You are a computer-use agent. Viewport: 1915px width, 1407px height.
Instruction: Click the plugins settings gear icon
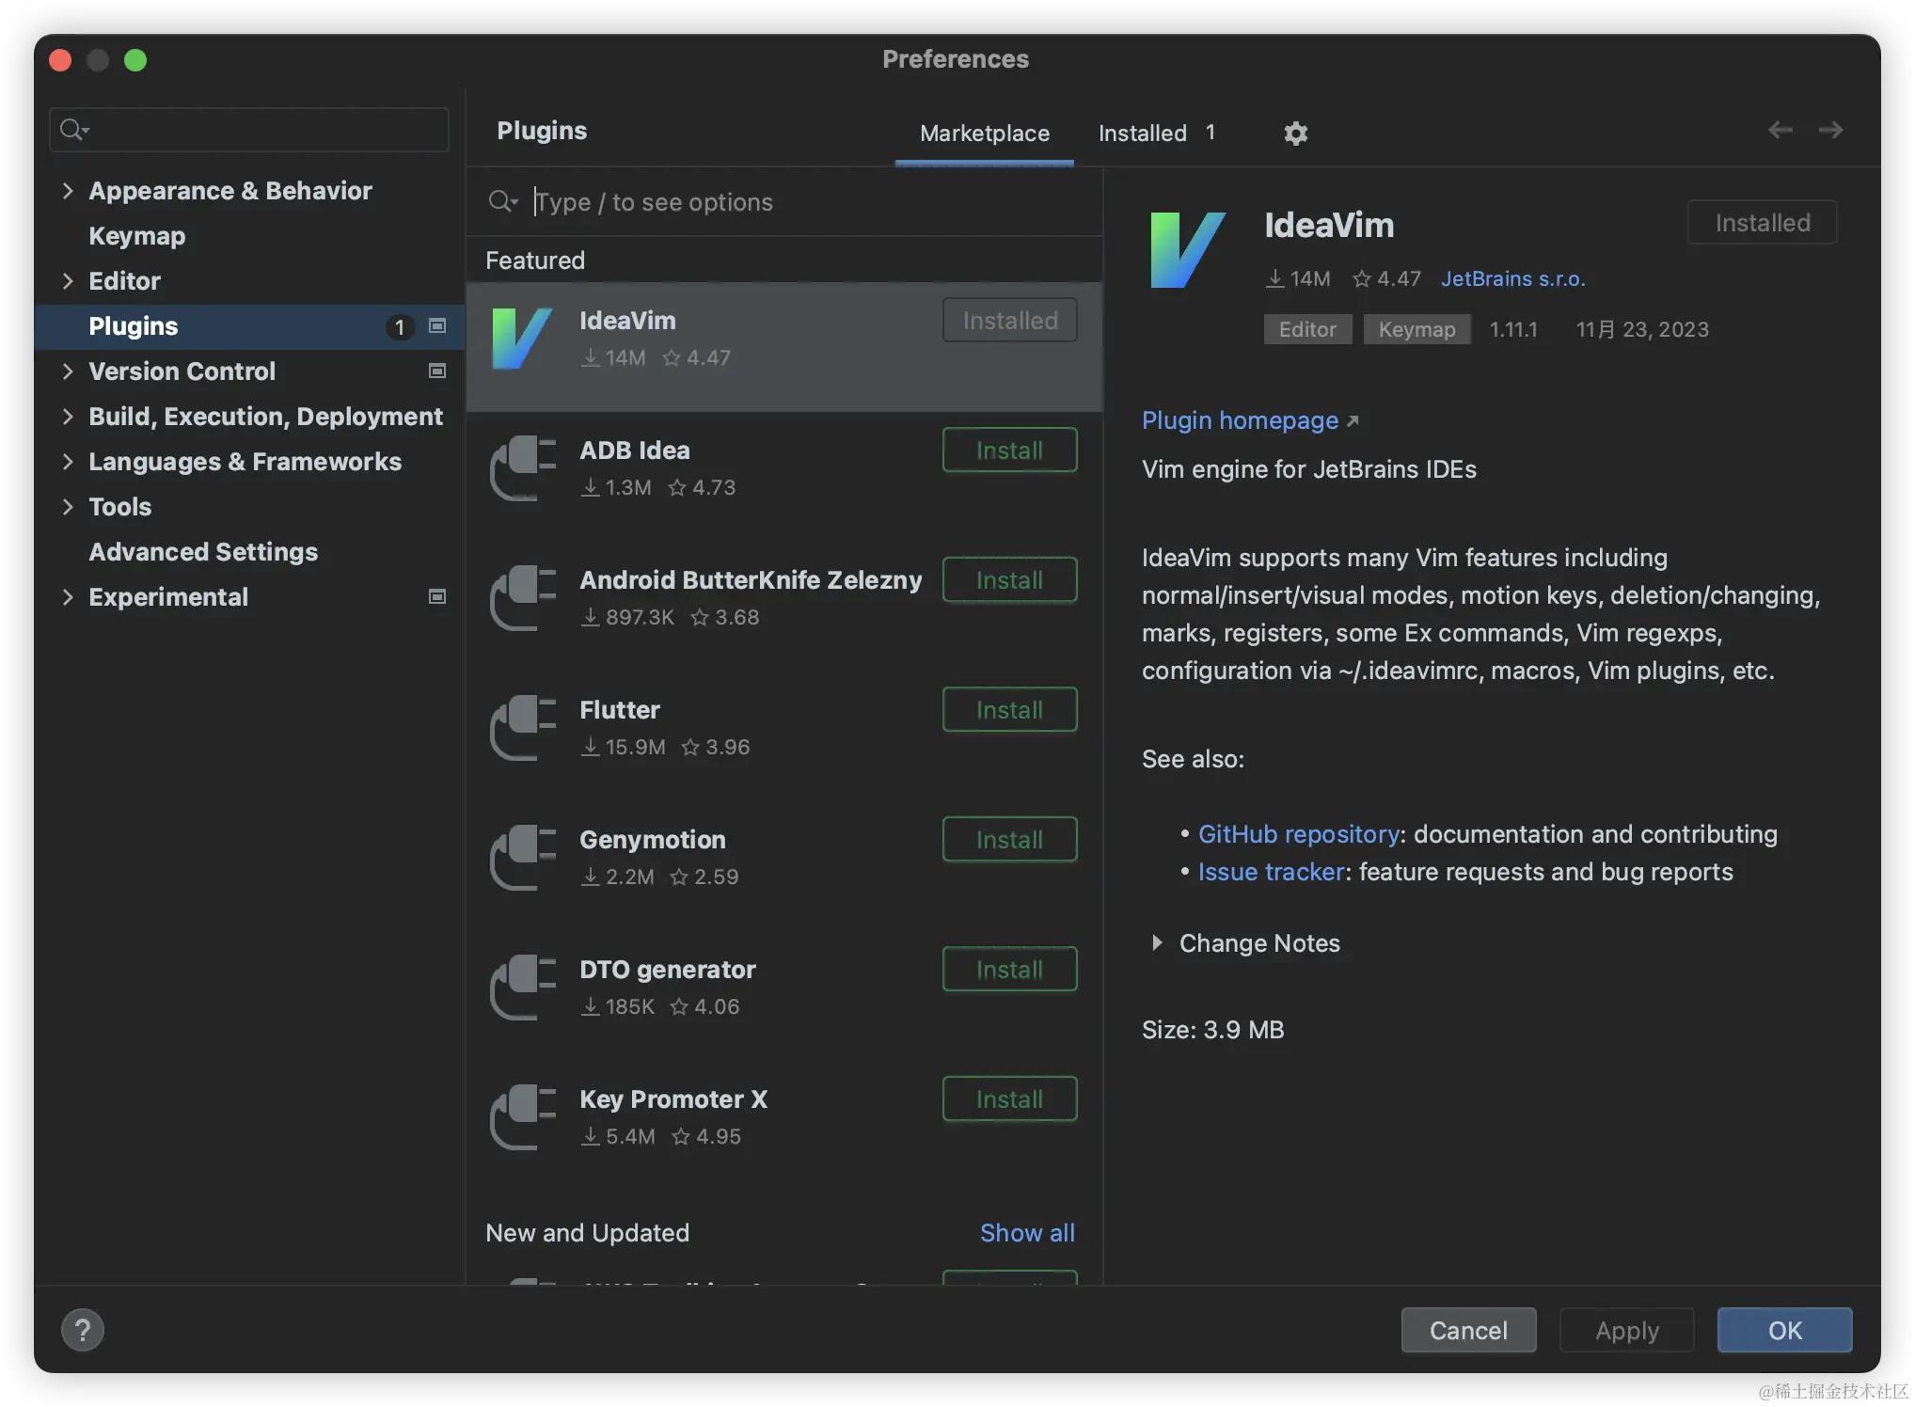click(x=1295, y=134)
